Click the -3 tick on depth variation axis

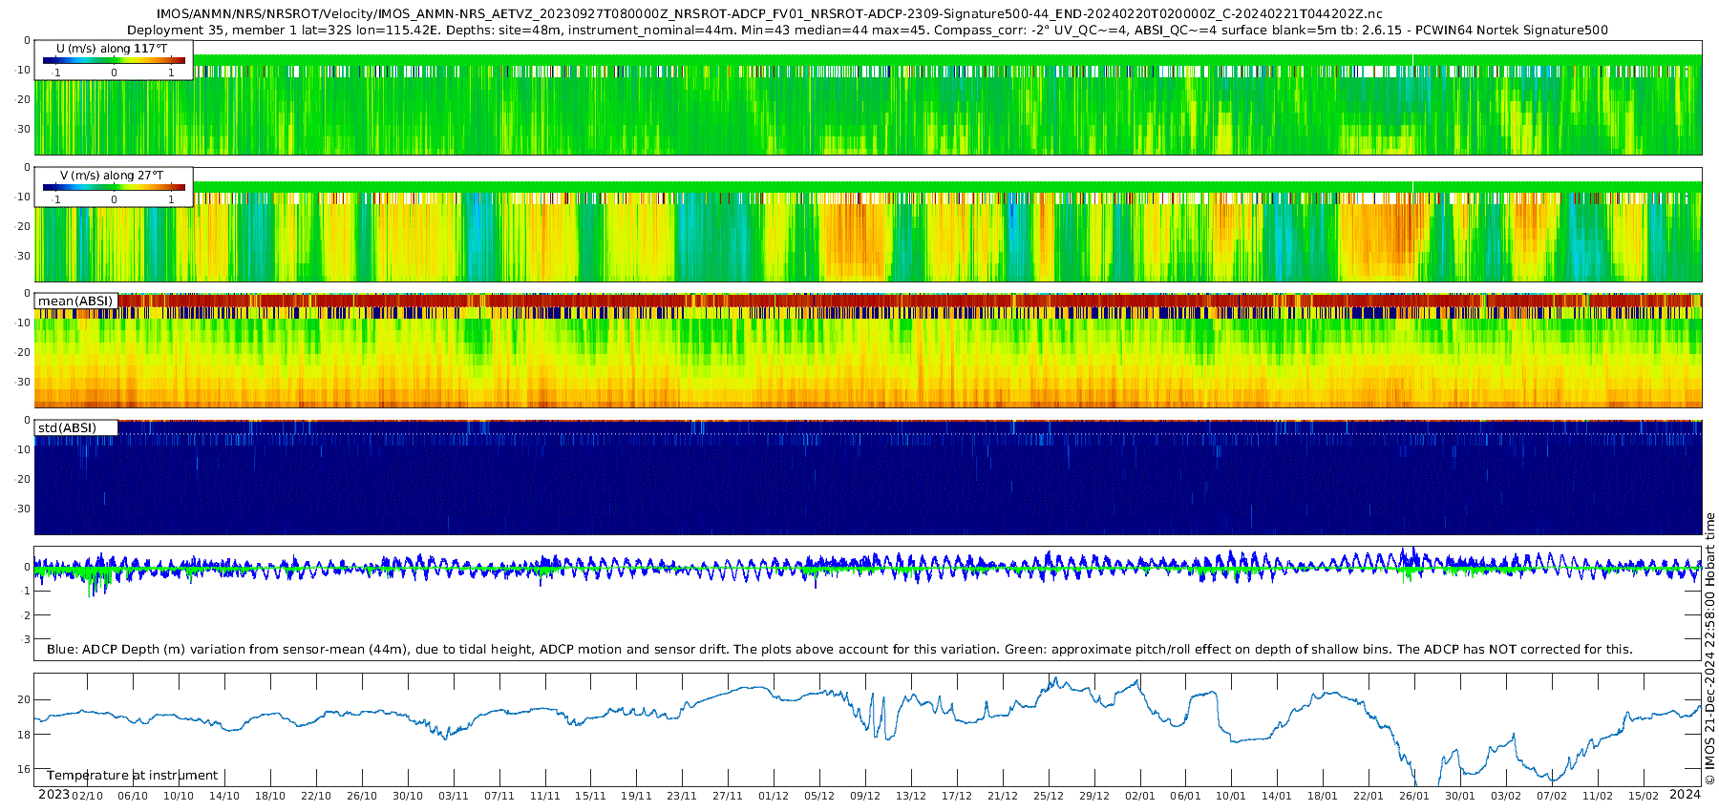pos(25,639)
